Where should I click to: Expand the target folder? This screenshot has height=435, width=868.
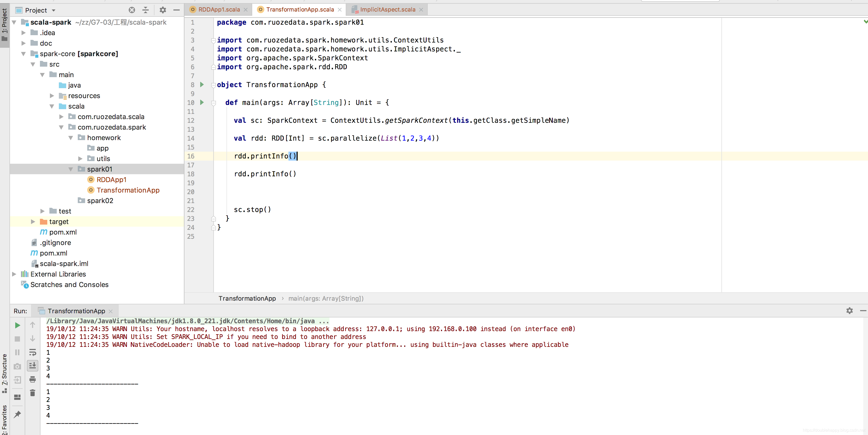pos(33,222)
